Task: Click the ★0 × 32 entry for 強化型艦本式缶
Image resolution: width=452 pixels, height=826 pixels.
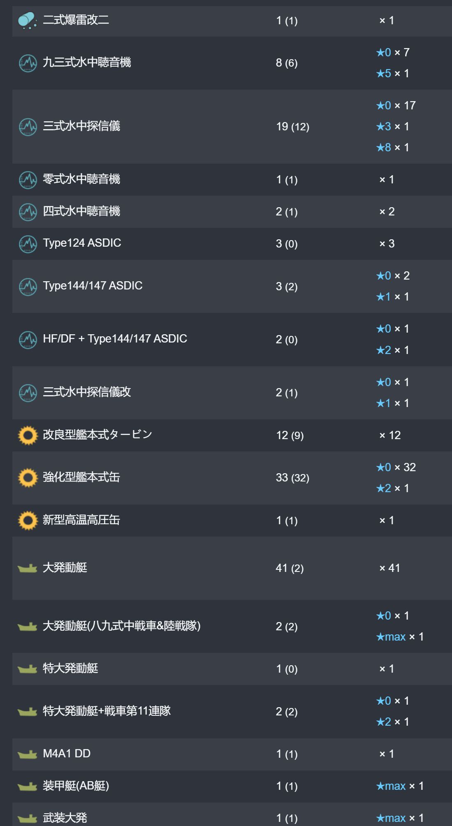Action: [x=396, y=467]
